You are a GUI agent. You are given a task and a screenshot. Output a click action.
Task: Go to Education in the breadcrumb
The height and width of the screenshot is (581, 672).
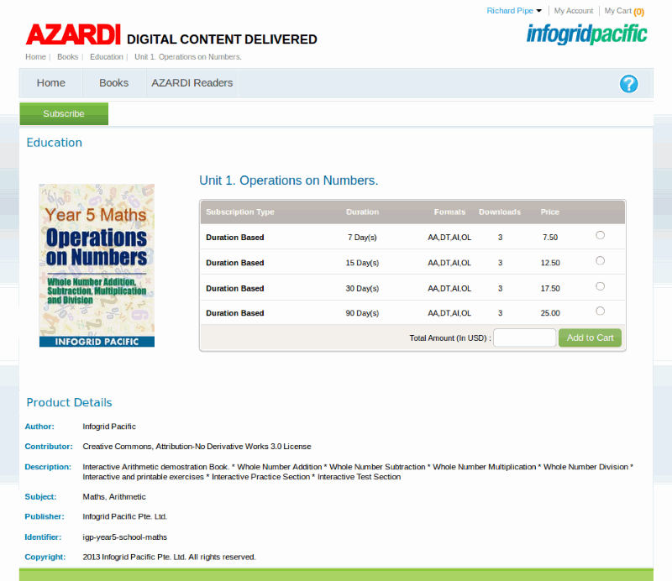click(x=107, y=57)
